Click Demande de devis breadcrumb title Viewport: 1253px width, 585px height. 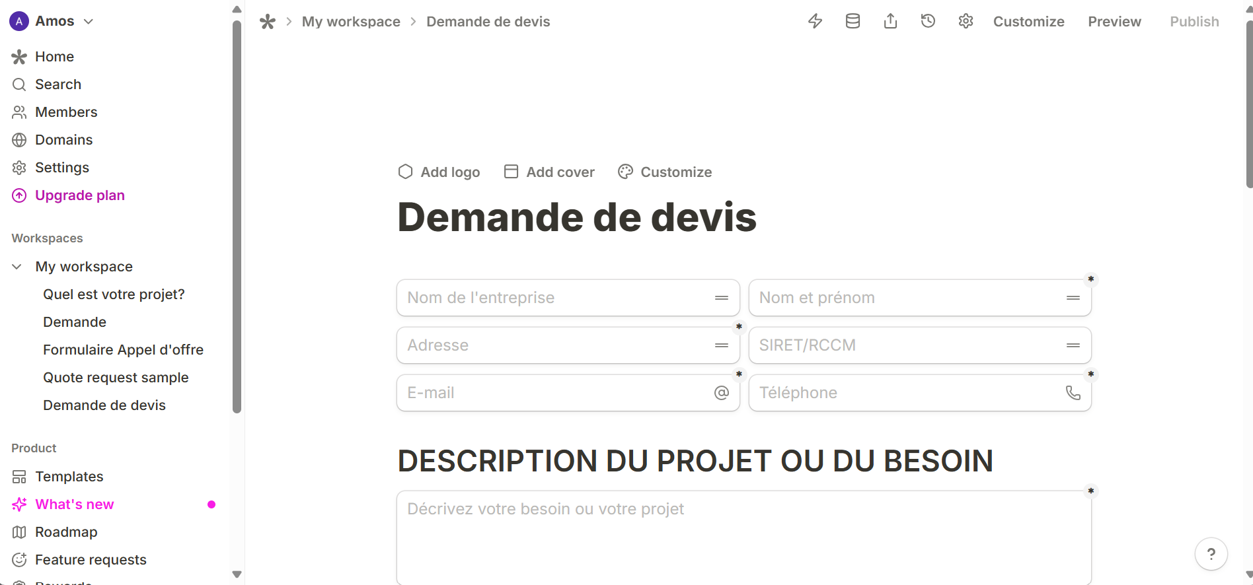tap(488, 22)
